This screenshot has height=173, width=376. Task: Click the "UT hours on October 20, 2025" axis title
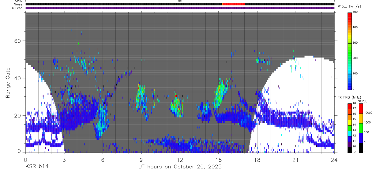tap(180, 167)
